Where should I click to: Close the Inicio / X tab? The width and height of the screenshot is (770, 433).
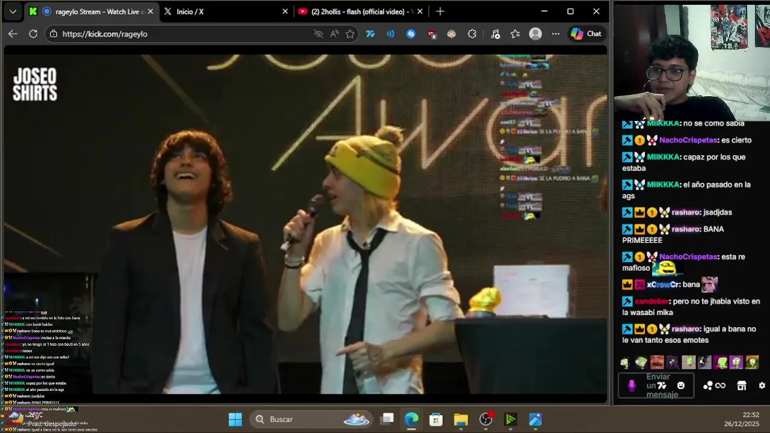click(285, 11)
